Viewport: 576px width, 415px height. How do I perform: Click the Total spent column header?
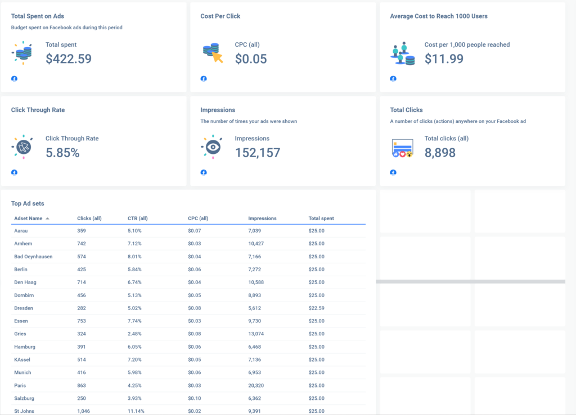[x=321, y=218]
